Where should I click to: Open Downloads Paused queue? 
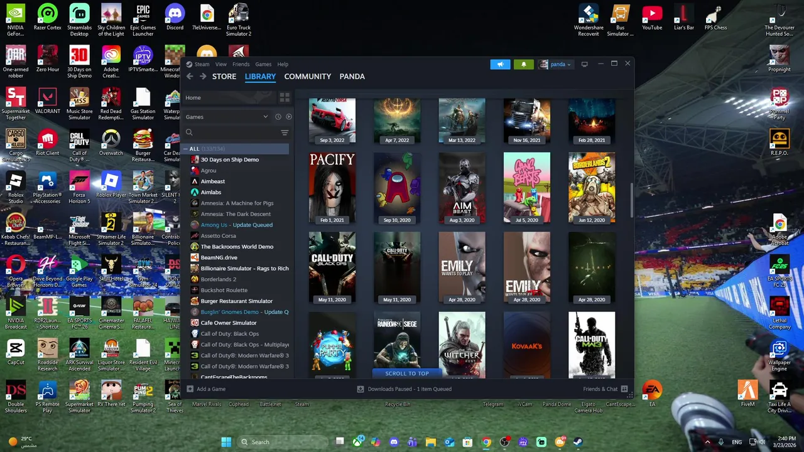404,389
